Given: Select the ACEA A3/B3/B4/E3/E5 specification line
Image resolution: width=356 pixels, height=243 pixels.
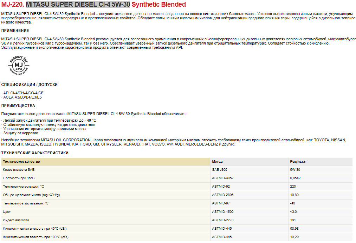Looking at the screenshot, I should click(x=22, y=97).
